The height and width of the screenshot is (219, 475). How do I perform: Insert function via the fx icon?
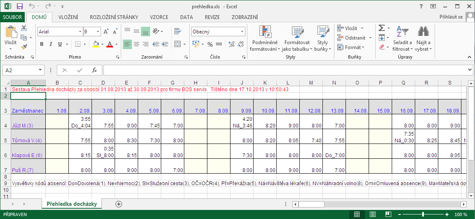pos(94,70)
